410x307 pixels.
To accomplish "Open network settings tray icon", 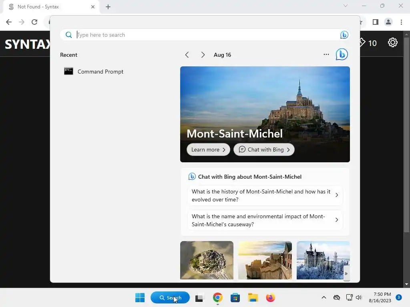I will tap(349, 297).
